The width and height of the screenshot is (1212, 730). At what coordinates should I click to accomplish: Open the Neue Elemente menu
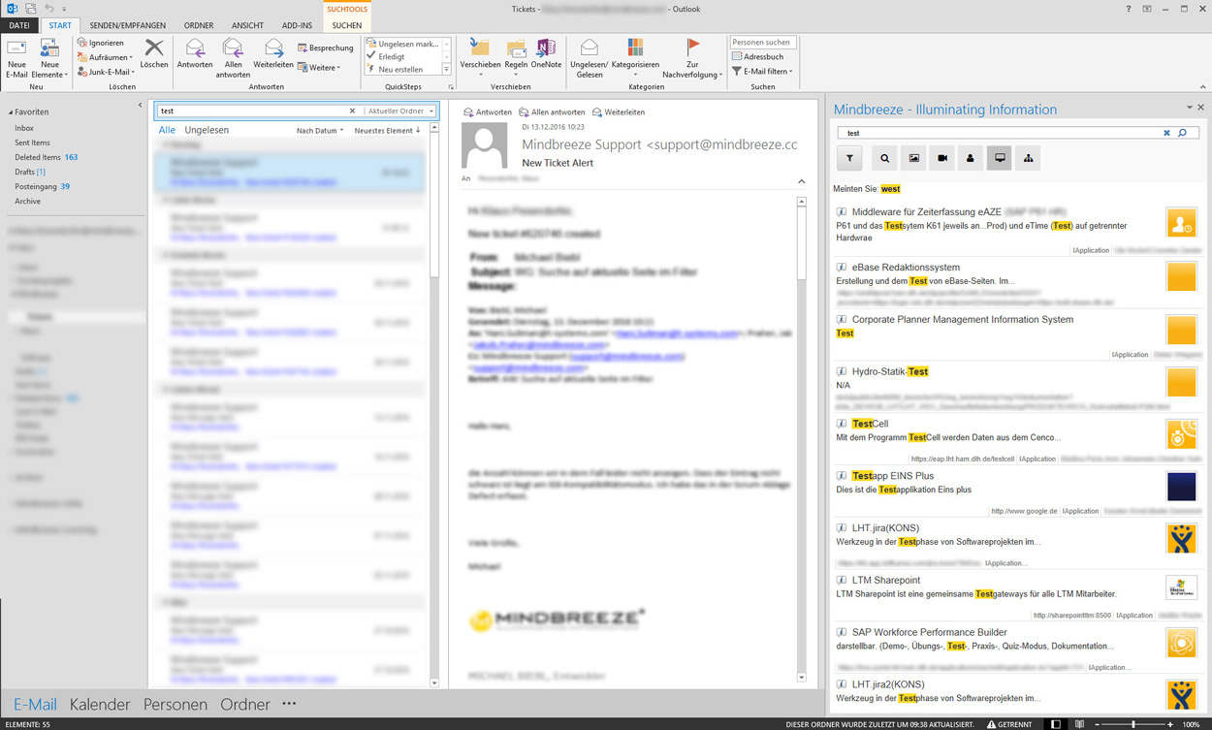[x=49, y=58]
